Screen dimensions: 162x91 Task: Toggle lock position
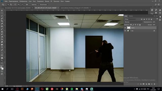[135, 25]
